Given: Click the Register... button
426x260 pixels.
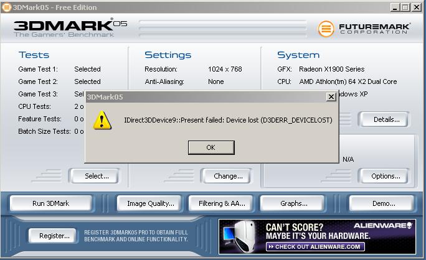Looking at the screenshot, I should point(52,236).
